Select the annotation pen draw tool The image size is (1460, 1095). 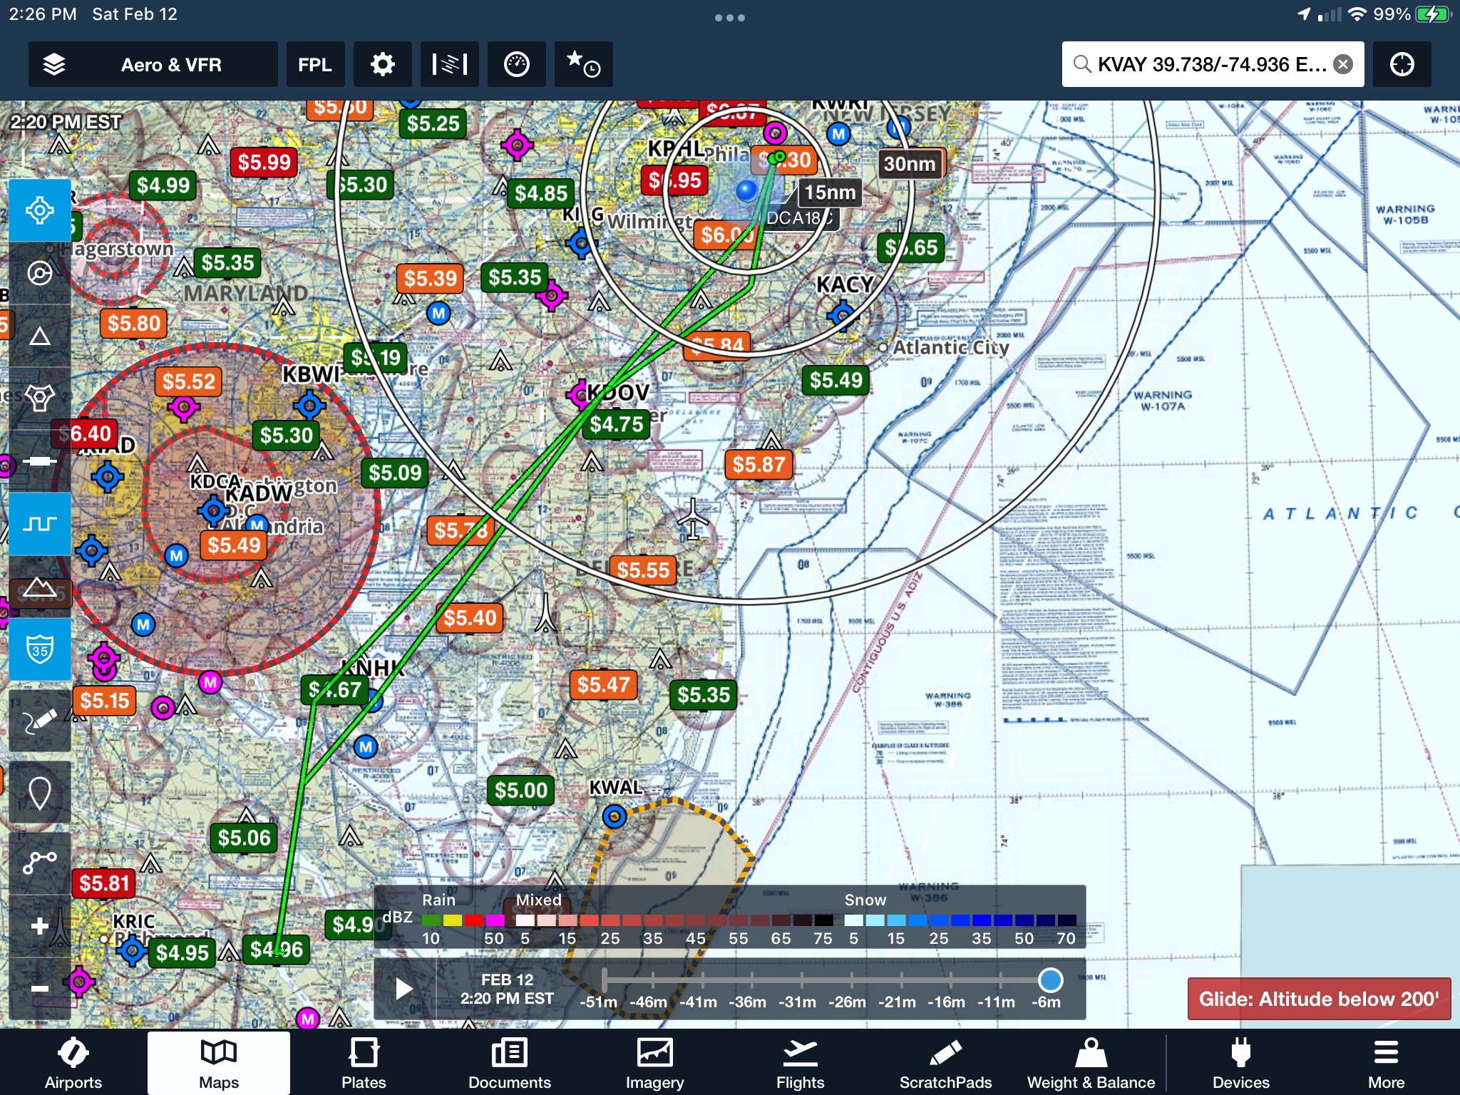(x=40, y=721)
